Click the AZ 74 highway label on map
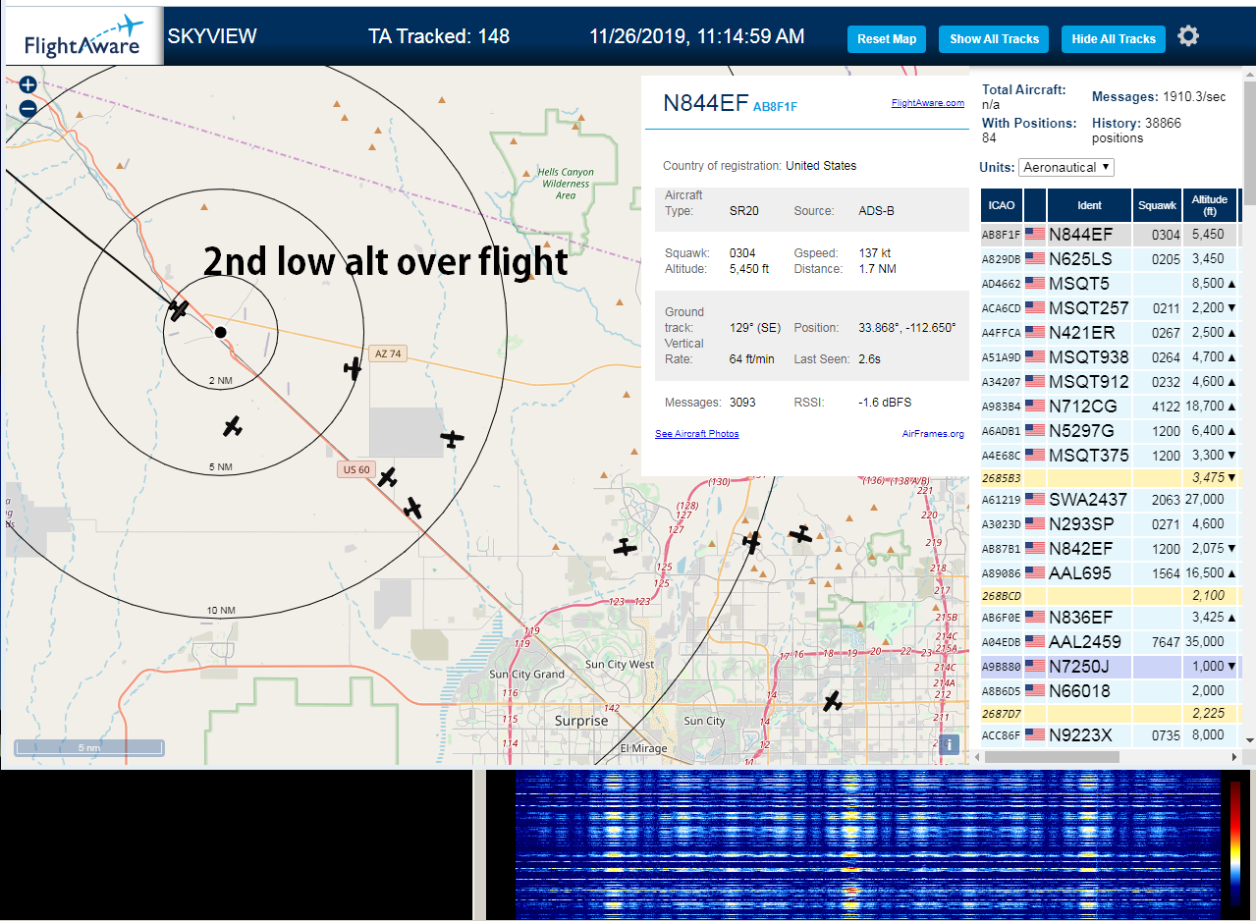This screenshot has width=1256, height=922. point(389,353)
